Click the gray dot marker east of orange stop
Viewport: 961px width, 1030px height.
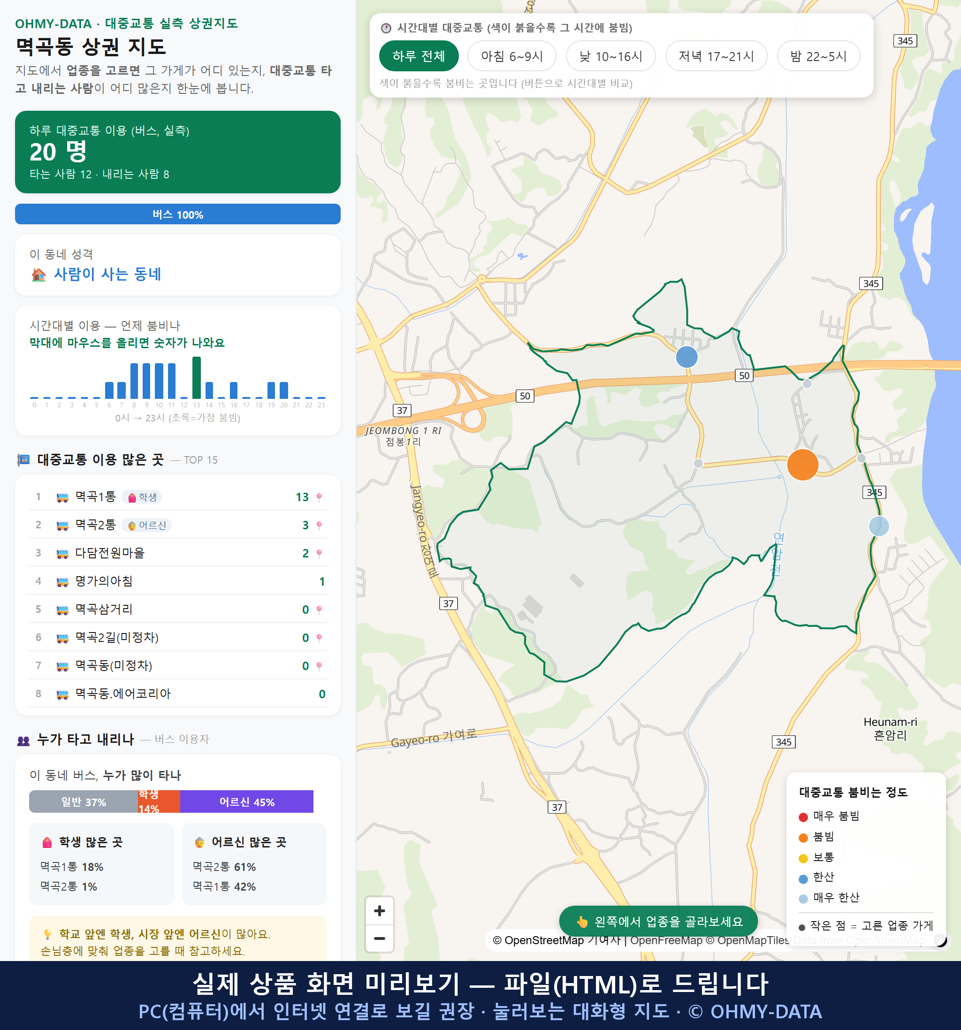coord(861,458)
